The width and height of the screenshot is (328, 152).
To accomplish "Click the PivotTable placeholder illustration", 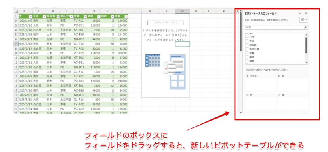I will [166, 71].
